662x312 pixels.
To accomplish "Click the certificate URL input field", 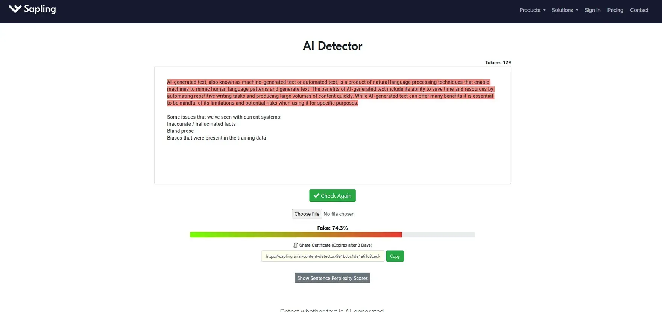I will tap(322, 256).
